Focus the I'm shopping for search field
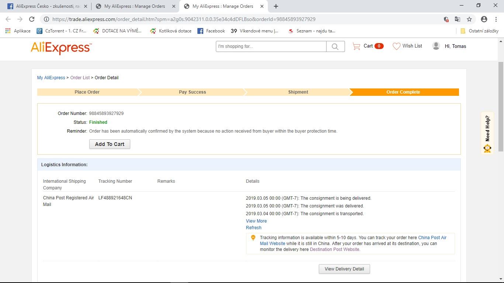 pyautogui.click(x=271, y=46)
